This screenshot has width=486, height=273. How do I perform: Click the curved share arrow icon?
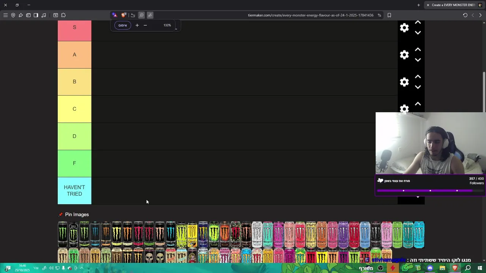[133, 15]
